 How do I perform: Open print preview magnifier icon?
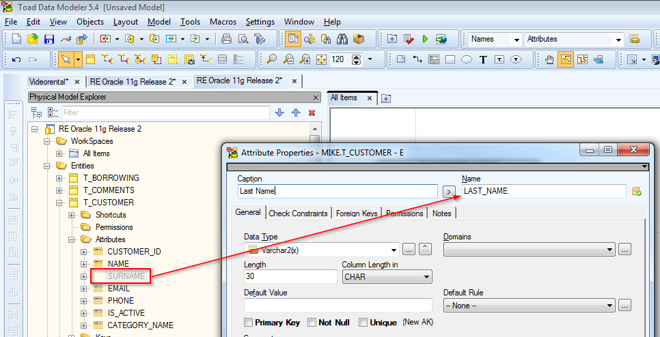(243, 39)
